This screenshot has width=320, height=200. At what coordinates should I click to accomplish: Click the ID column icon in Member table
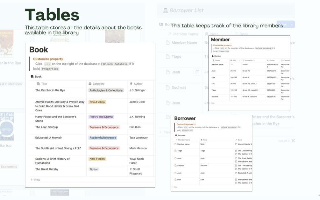[231, 61]
